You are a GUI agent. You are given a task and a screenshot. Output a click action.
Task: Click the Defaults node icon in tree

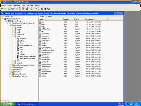click(18, 54)
